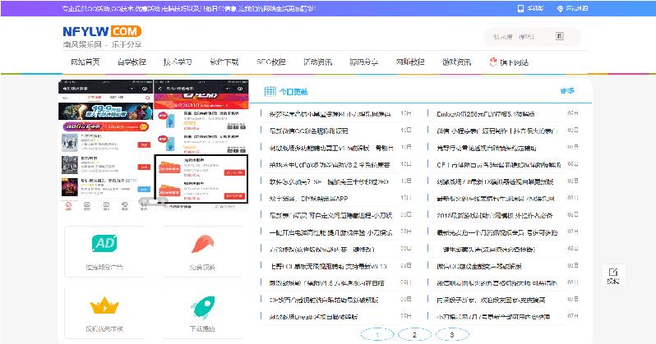Open the 旗下网站 menu item

point(514,62)
